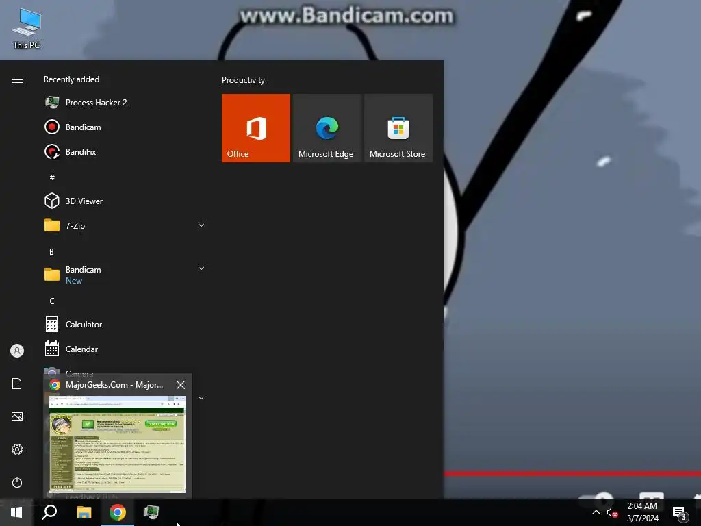Open the Microsoft Store tile

click(x=398, y=128)
